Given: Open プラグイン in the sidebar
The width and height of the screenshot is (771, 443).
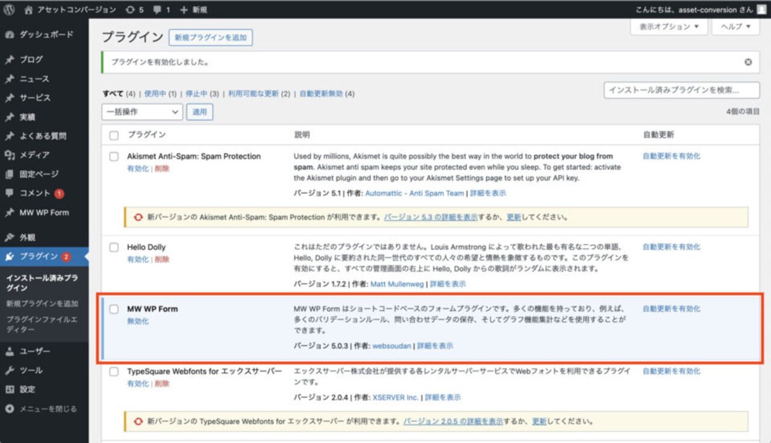Looking at the screenshot, I should click(x=44, y=256).
